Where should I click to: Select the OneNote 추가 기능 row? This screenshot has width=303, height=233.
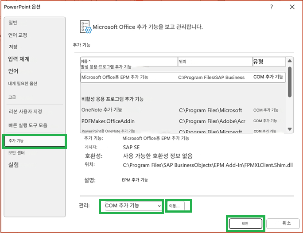point(183,110)
